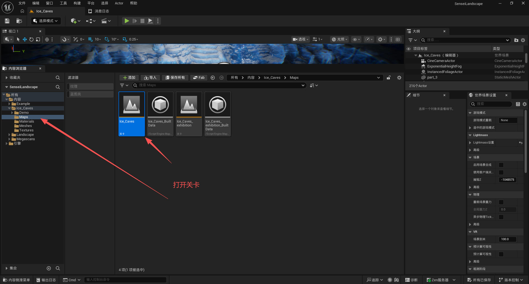The height and width of the screenshot is (284, 529).
Task: Click the Fab button
Action: click(199, 78)
